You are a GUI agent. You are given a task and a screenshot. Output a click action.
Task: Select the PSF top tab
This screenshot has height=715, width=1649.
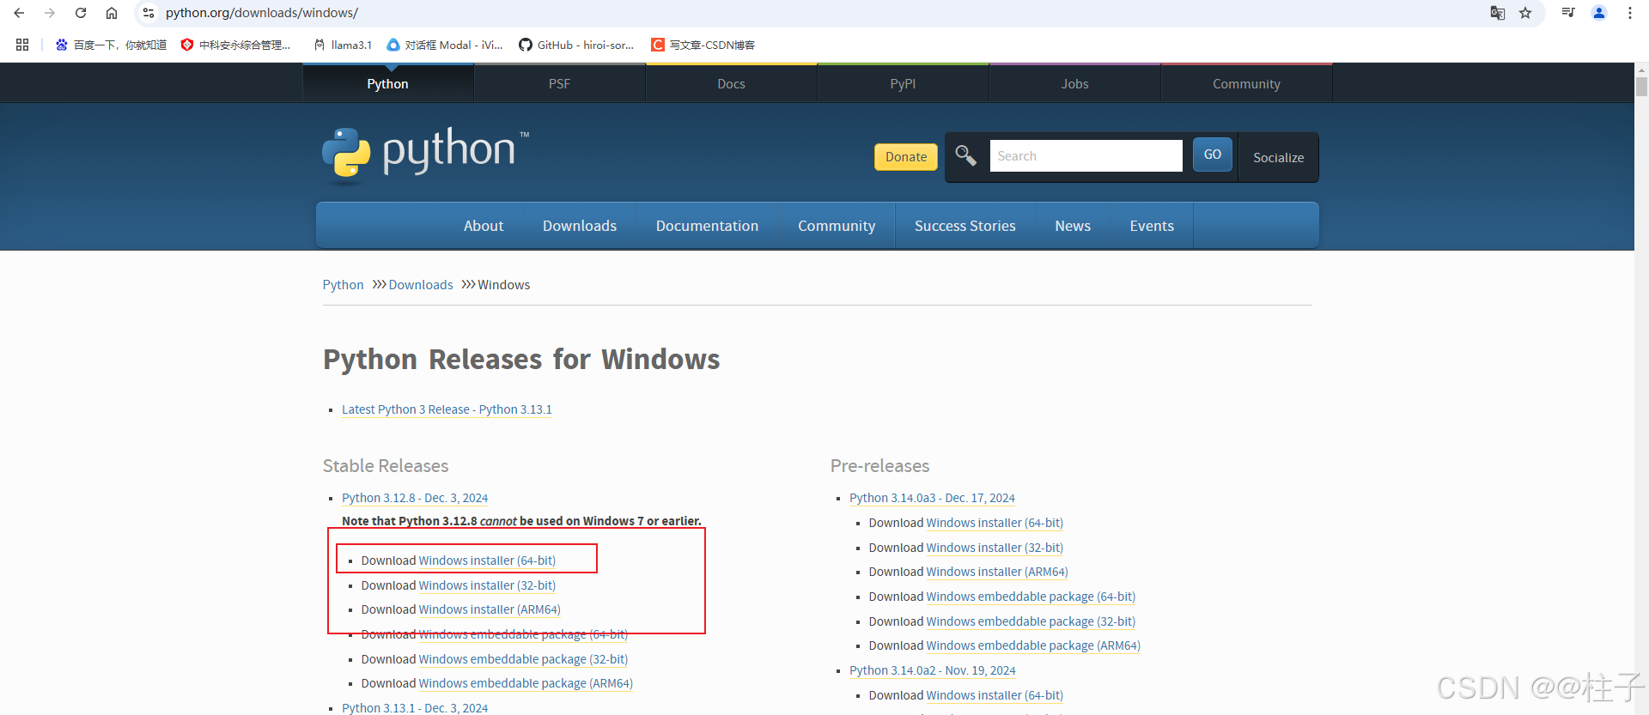pyautogui.click(x=559, y=83)
